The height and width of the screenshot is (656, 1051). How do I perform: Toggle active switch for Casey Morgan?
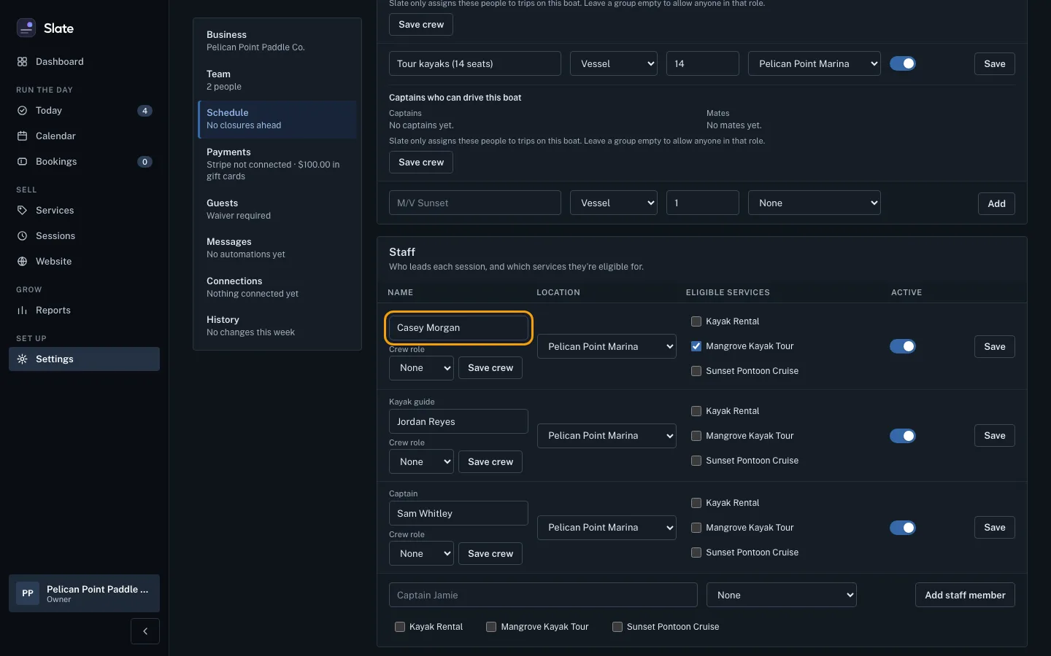903,346
